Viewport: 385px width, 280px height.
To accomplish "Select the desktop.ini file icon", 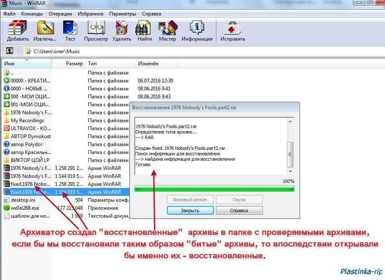I will click(x=7, y=200).
